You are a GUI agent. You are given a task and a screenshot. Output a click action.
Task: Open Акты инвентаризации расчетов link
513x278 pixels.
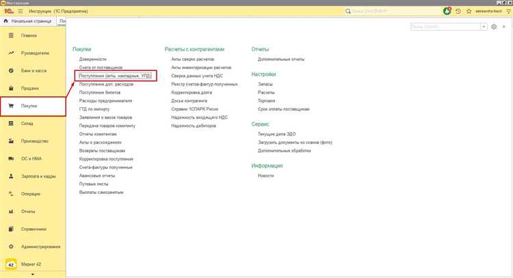coord(201,68)
